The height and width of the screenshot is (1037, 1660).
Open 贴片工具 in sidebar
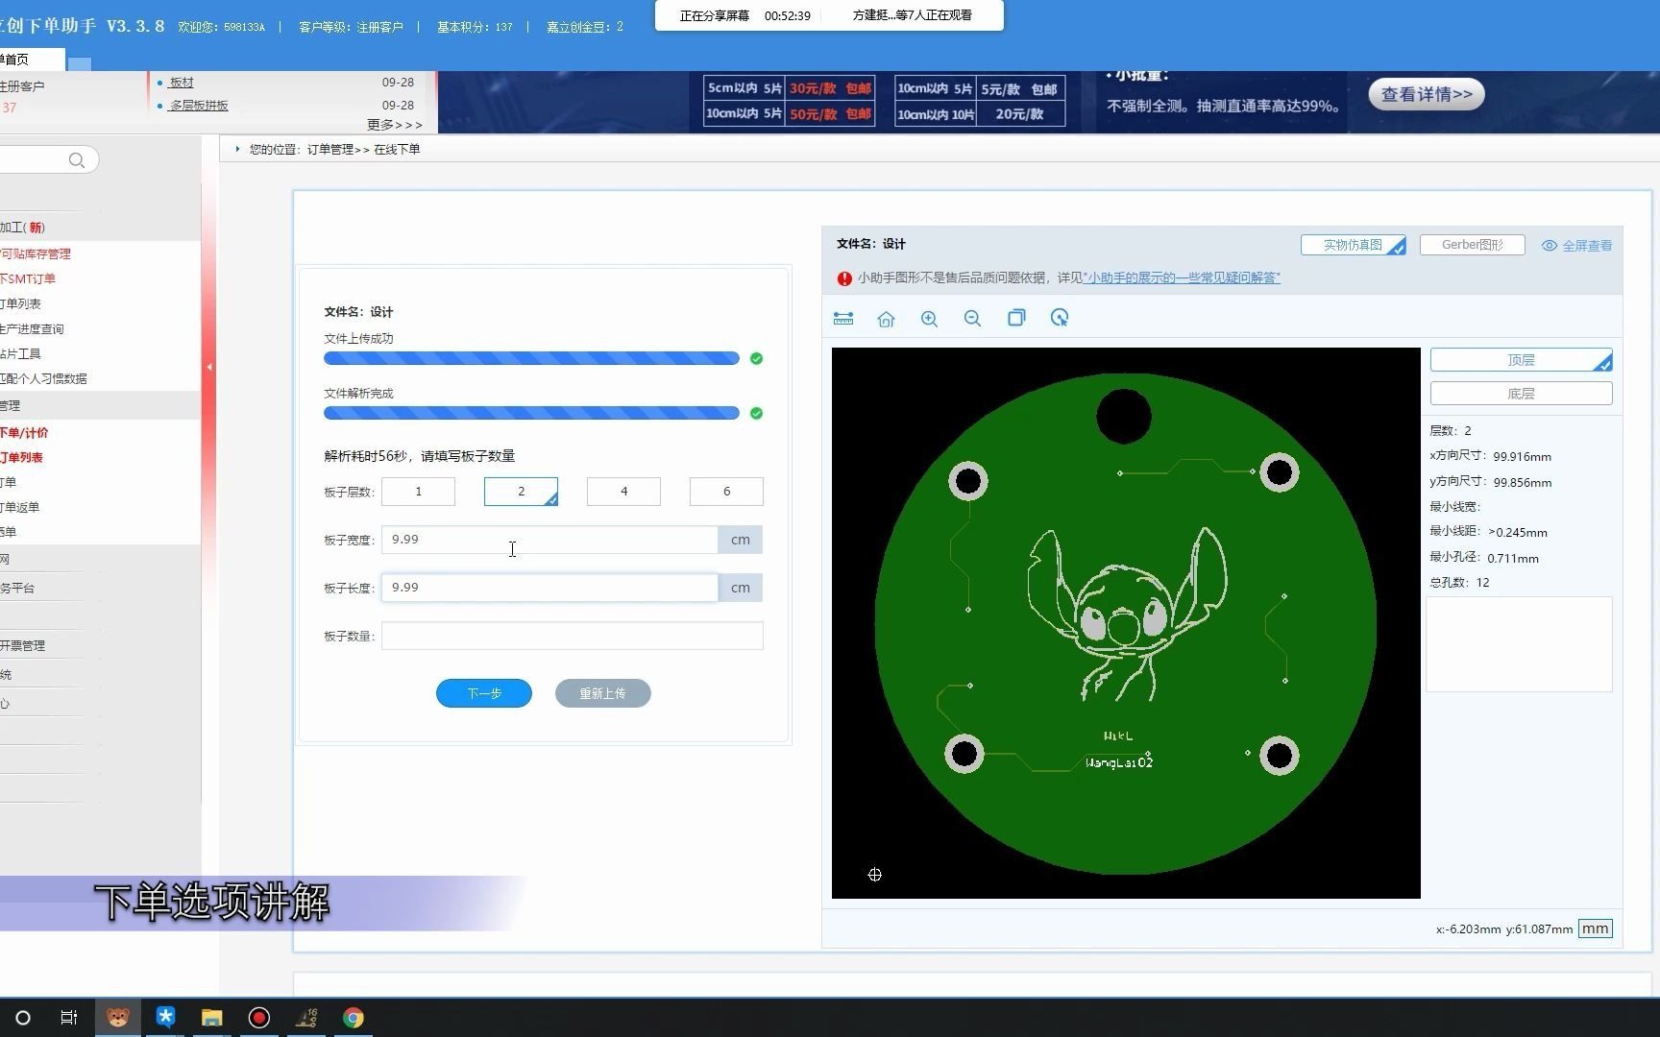20,354
